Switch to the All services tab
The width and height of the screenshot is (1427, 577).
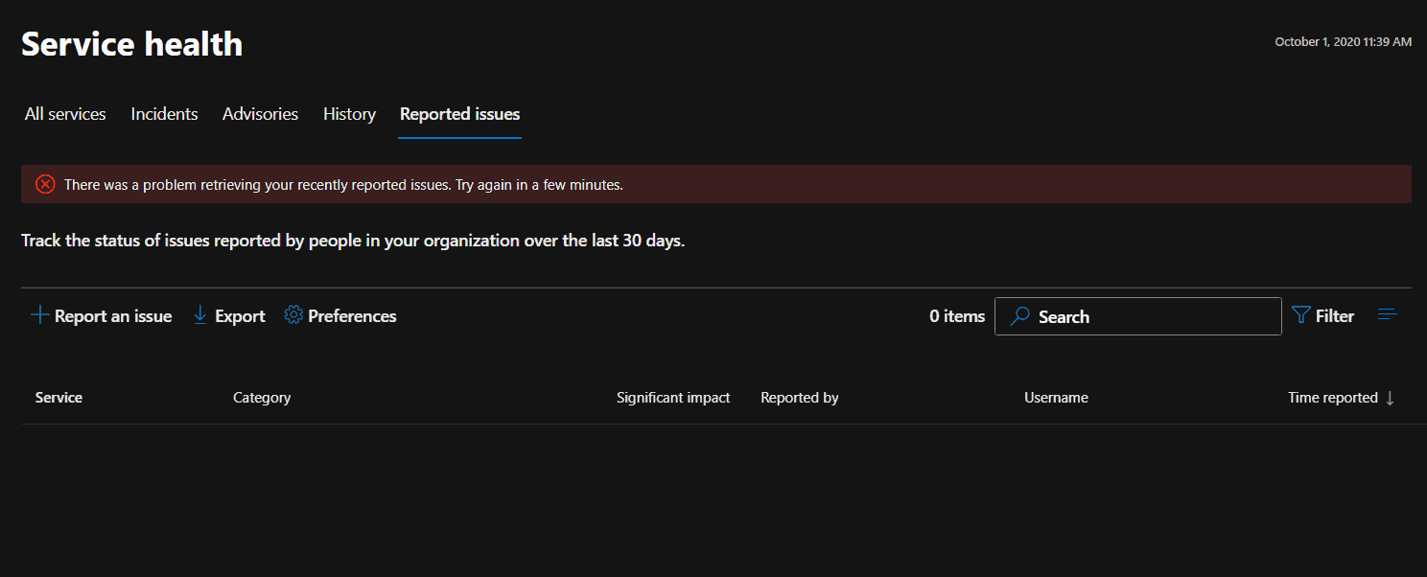65,114
